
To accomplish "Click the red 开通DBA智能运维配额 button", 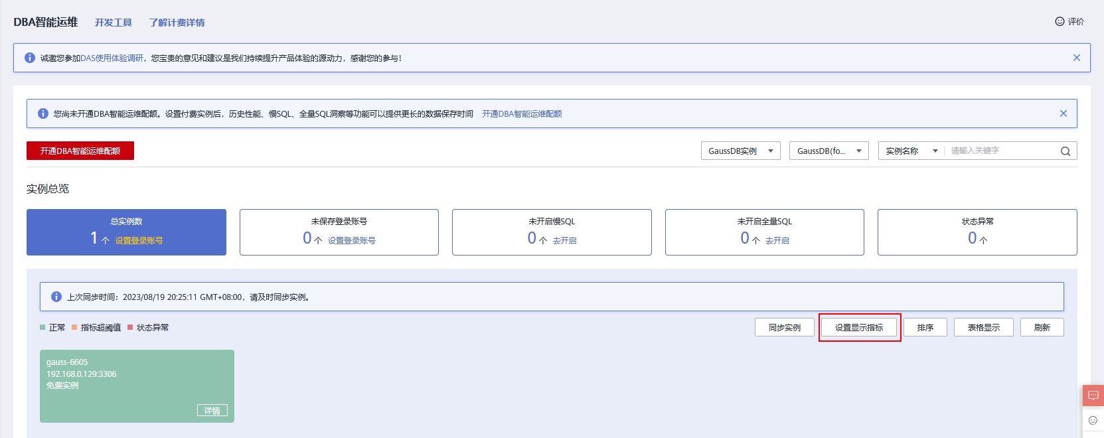I will coord(80,151).
